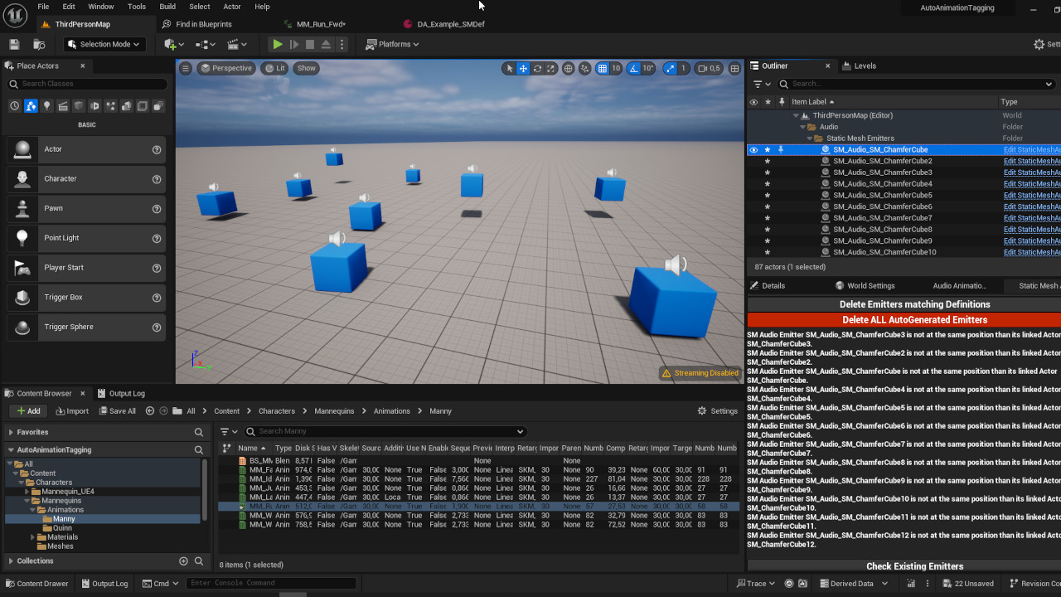Open the Build menu
1061x597 pixels.
pyautogui.click(x=167, y=7)
